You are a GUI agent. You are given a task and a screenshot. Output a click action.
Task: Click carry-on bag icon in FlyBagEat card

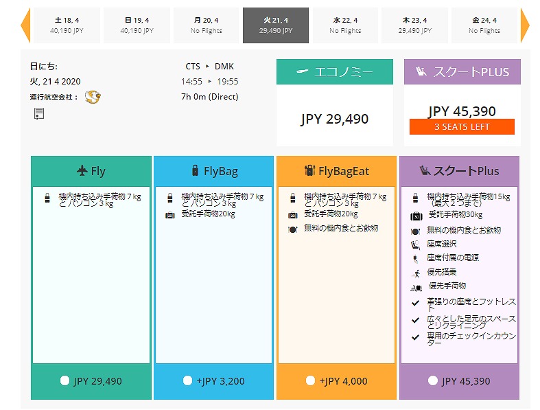point(293,198)
